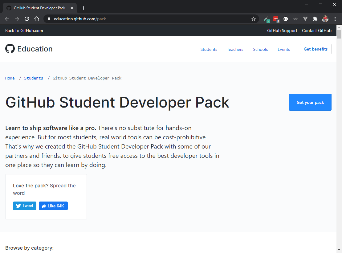Click the browser forward arrow
The height and width of the screenshot is (253, 342).
tap(17, 19)
